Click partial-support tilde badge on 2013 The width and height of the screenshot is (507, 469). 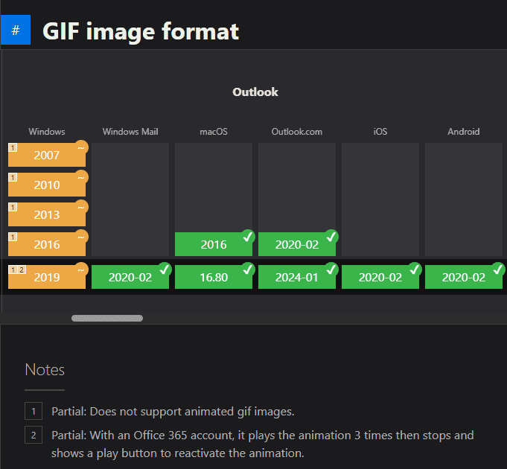[81, 207]
